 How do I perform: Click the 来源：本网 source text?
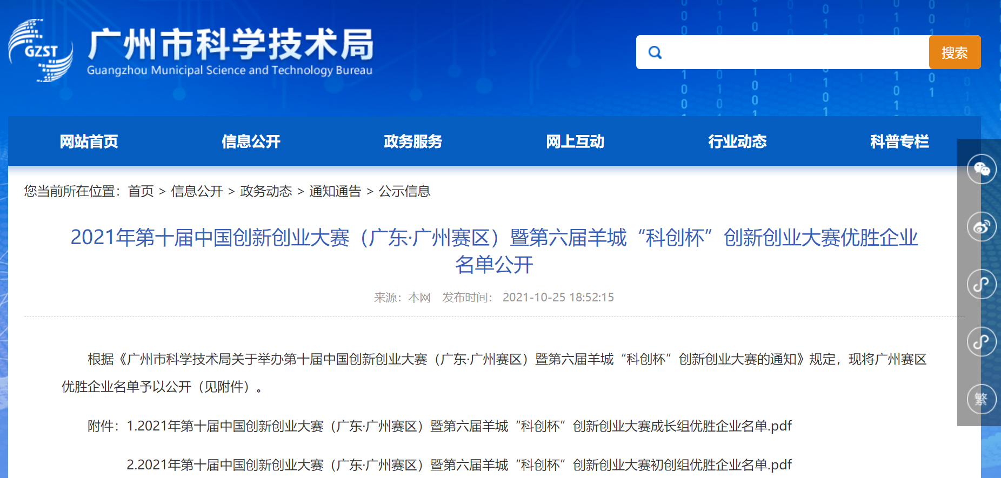pyautogui.click(x=402, y=298)
